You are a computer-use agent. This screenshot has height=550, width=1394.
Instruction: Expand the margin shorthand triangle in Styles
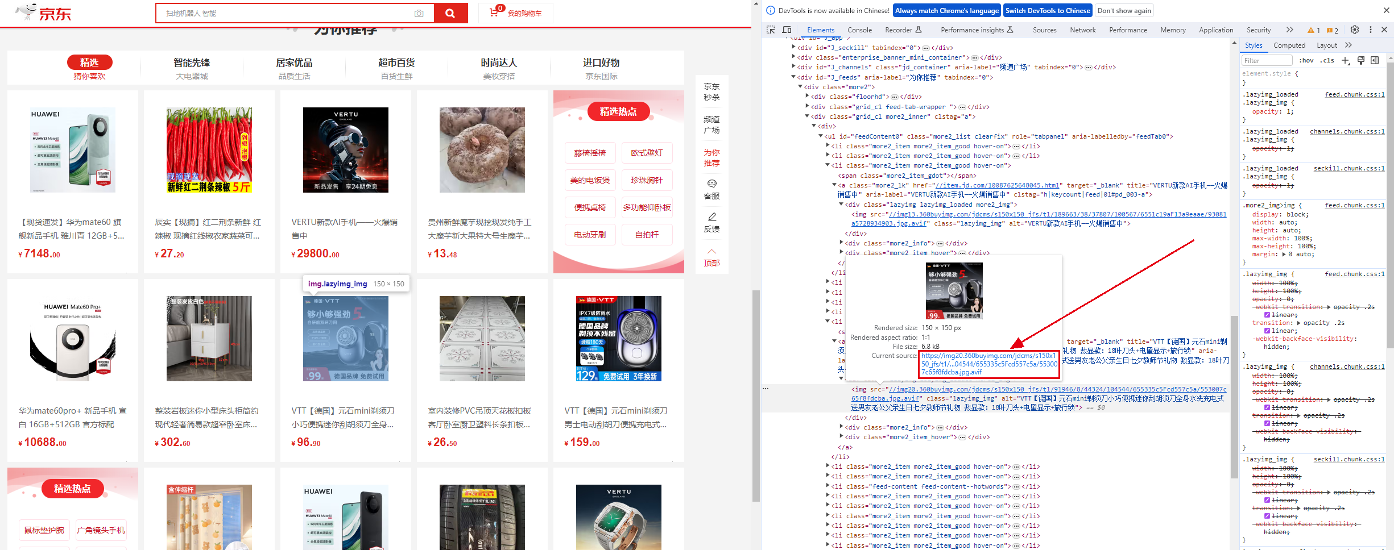(x=1284, y=254)
